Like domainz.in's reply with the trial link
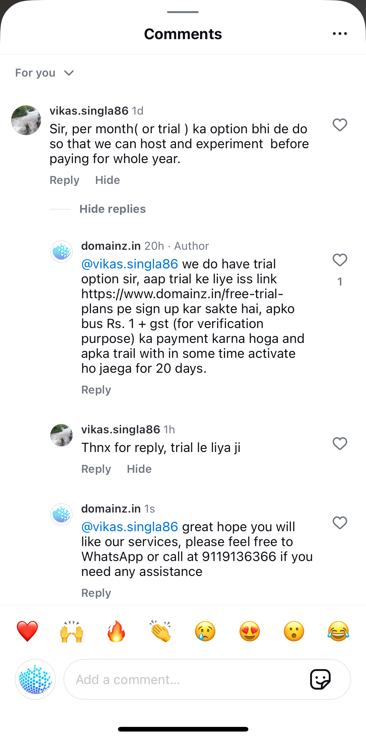The image size is (366, 739). pyautogui.click(x=340, y=260)
